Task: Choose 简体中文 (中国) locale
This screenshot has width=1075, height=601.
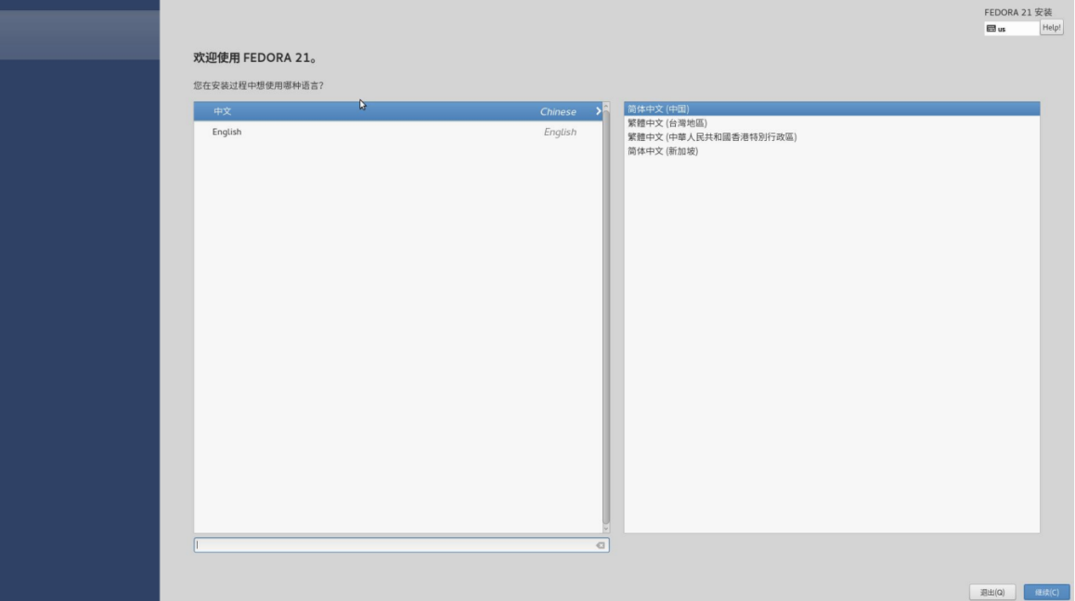Action: [831, 109]
